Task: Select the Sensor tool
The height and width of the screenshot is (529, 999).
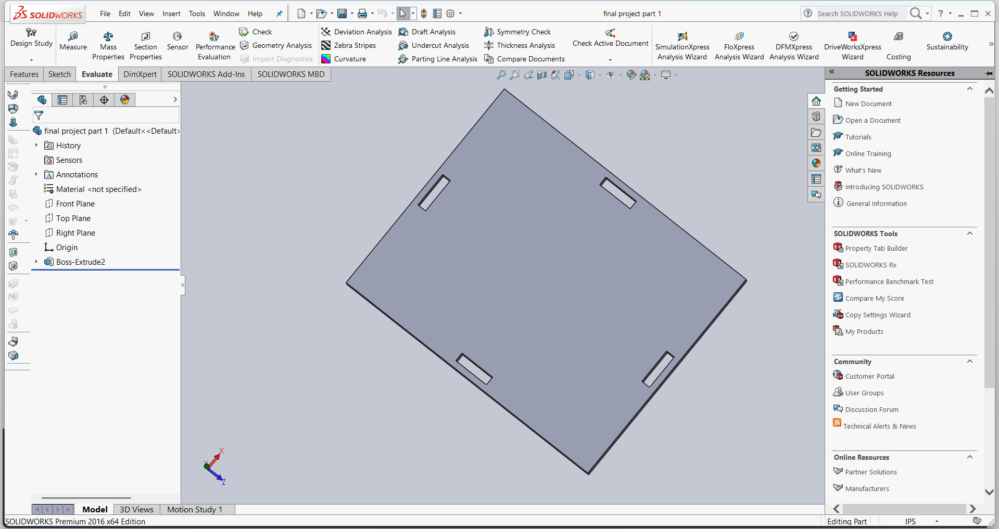Action: 178,41
